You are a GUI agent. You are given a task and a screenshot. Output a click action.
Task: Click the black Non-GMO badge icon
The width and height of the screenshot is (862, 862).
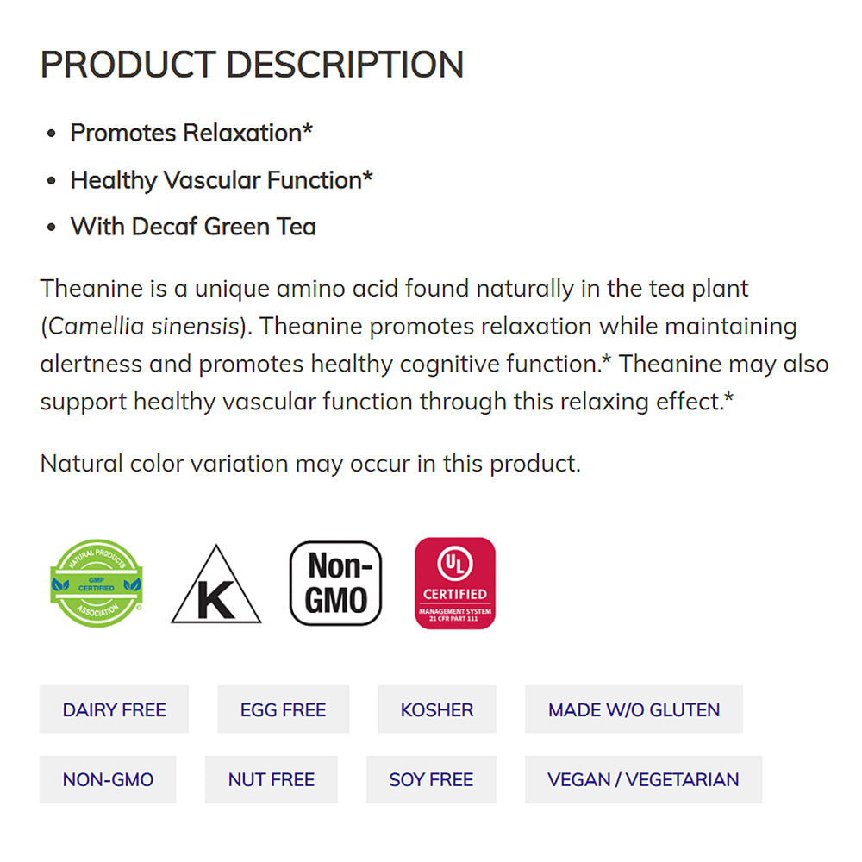coord(335,583)
